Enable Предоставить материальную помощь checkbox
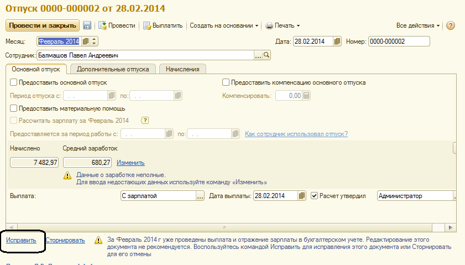465x265 pixels. (x=14, y=108)
